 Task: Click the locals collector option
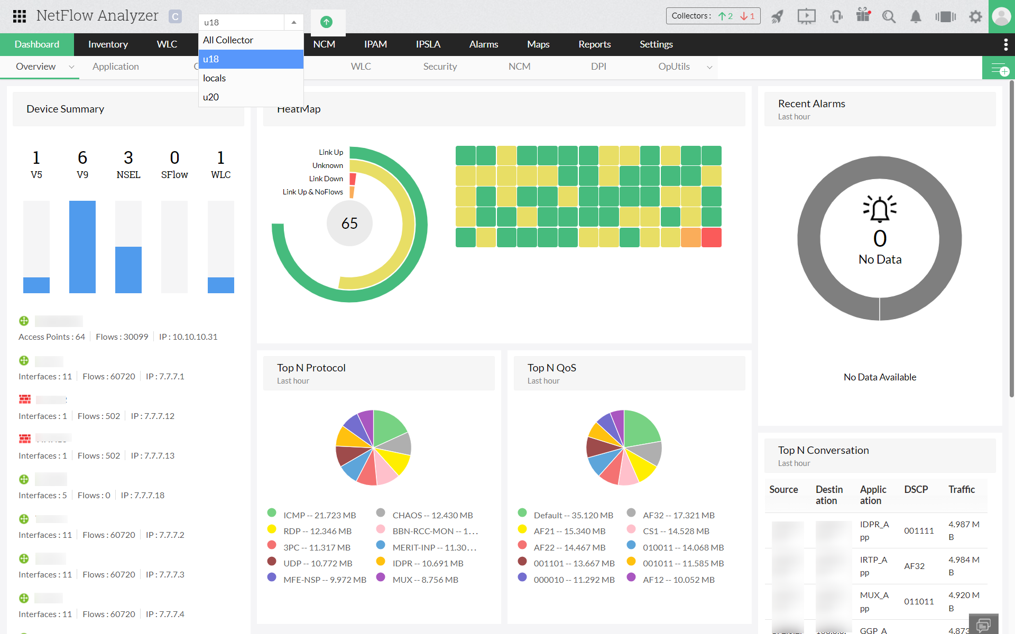click(214, 78)
